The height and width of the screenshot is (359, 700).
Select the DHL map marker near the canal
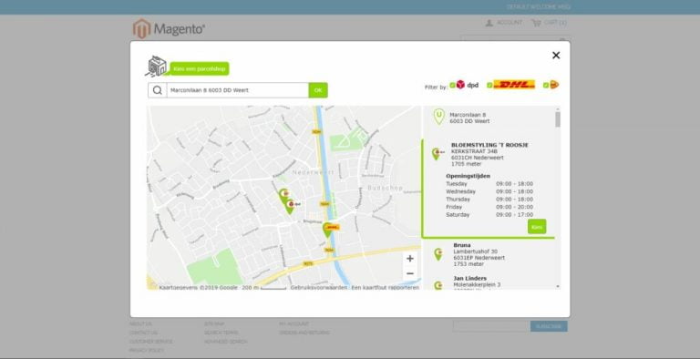click(x=329, y=230)
